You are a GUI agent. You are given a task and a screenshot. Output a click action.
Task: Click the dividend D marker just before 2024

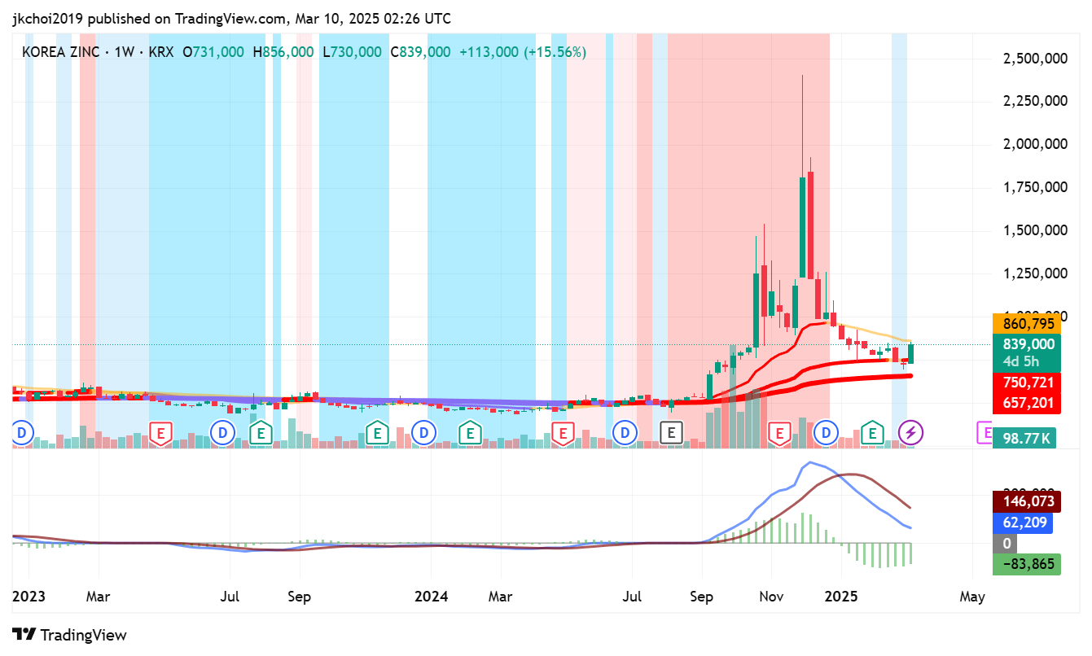[x=423, y=432]
